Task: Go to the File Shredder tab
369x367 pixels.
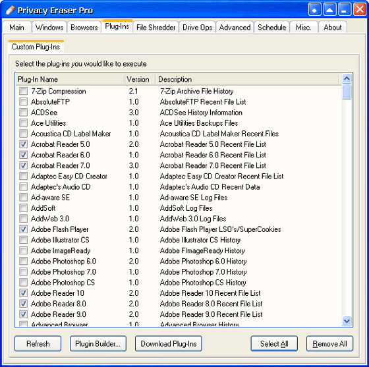Action: (x=156, y=27)
